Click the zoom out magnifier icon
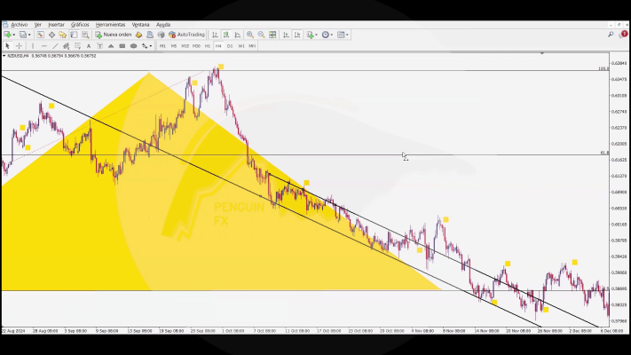The image size is (631, 355). [260, 35]
